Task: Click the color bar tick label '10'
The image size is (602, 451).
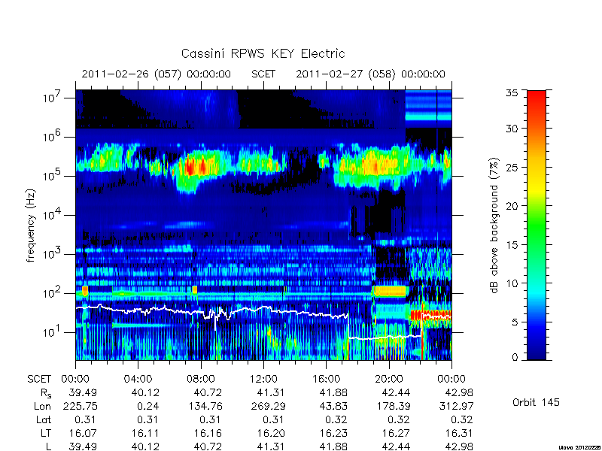Action: [x=512, y=283]
